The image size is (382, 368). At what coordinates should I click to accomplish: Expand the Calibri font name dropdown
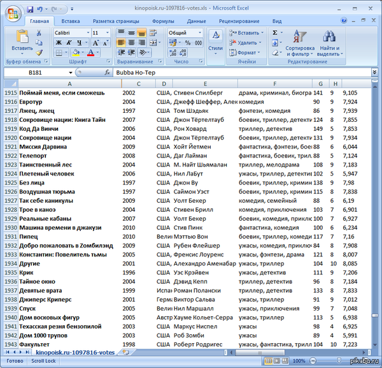pyautogui.click(x=87, y=33)
